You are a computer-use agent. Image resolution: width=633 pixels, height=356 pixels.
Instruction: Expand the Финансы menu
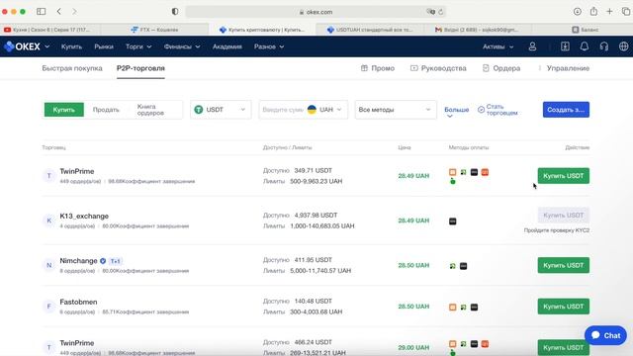tap(182, 46)
